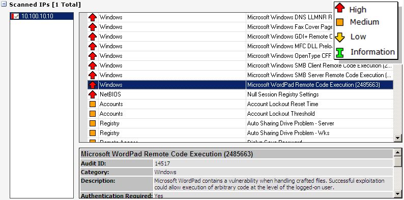Click high-risk arrow beside DNS LLMNR row
Image resolution: width=404 pixels, height=200 pixels.
93,17
